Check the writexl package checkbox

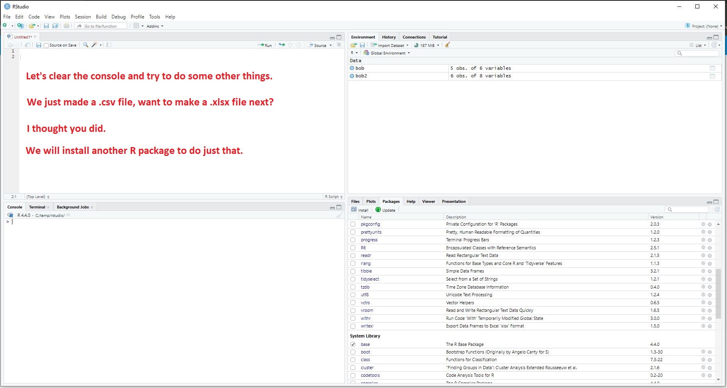pos(353,326)
